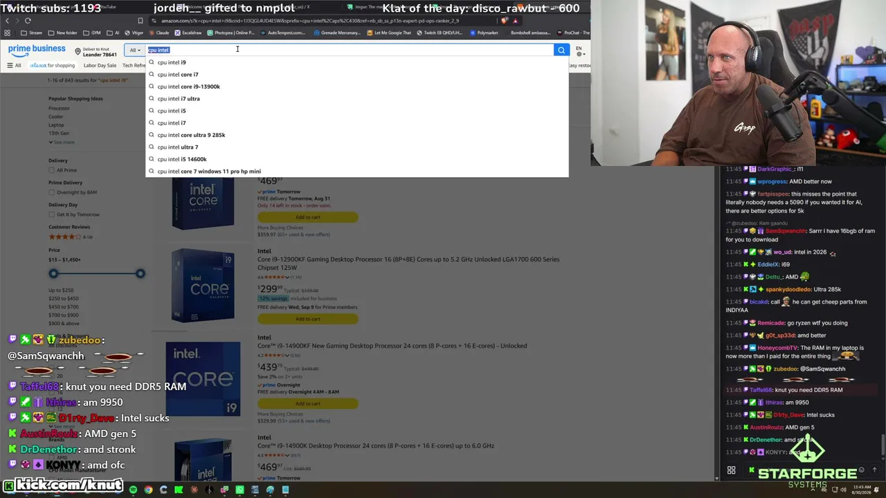Filter price $900 & above
The height and width of the screenshot is (498, 886).
coord(64,324)
